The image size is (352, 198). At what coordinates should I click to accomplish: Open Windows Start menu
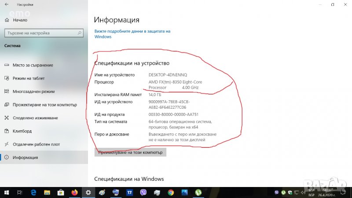click(x=6, y=192)
